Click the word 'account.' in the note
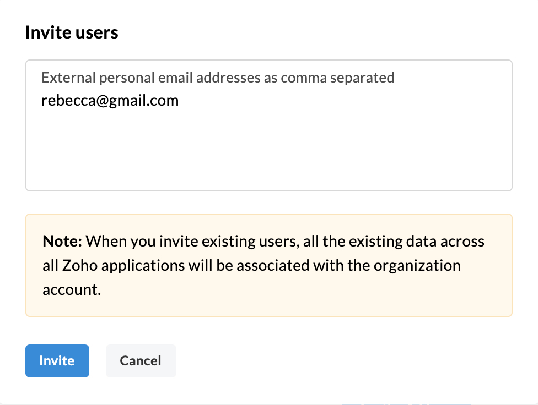Image resolution: width=538 pixels, height=405 pixels. pyautogui.click(x=72, y=290)
